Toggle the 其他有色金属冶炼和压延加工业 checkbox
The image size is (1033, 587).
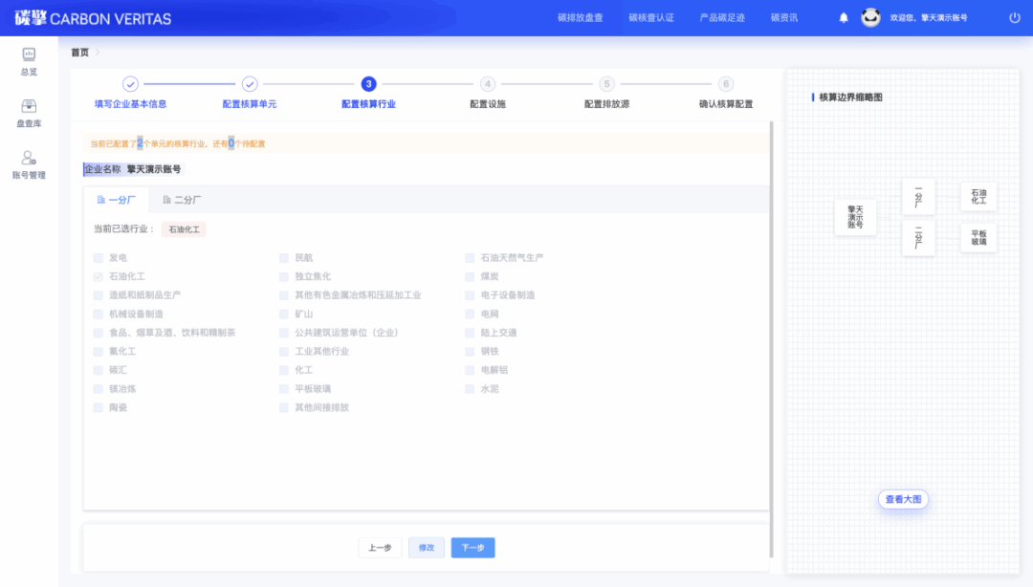[x=284, y=295]
